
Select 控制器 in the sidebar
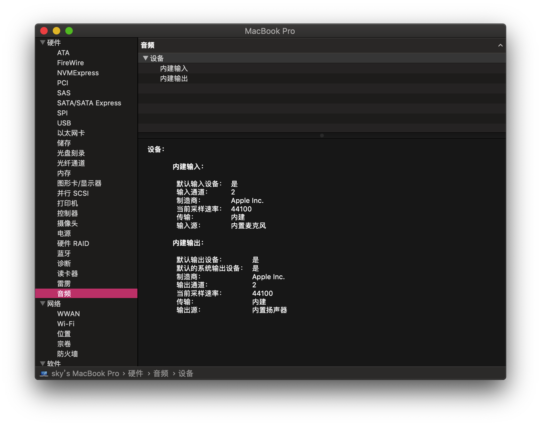pos(86,213)
